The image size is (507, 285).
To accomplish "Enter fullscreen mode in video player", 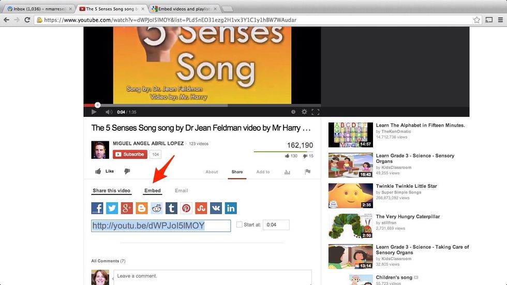I will [315, 112].
